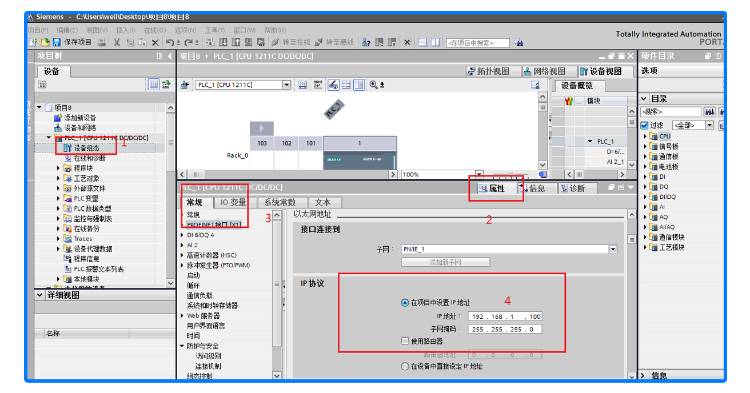Open the 插入(I) menu
750x393 pixels.
125,30
